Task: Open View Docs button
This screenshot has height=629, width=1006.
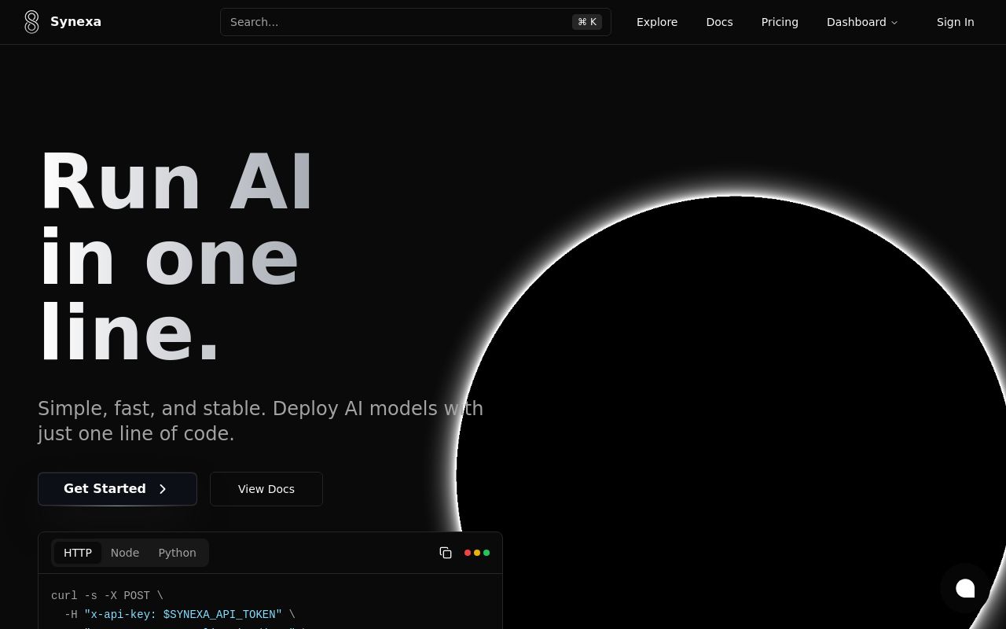Action: [x=266, y=489]
